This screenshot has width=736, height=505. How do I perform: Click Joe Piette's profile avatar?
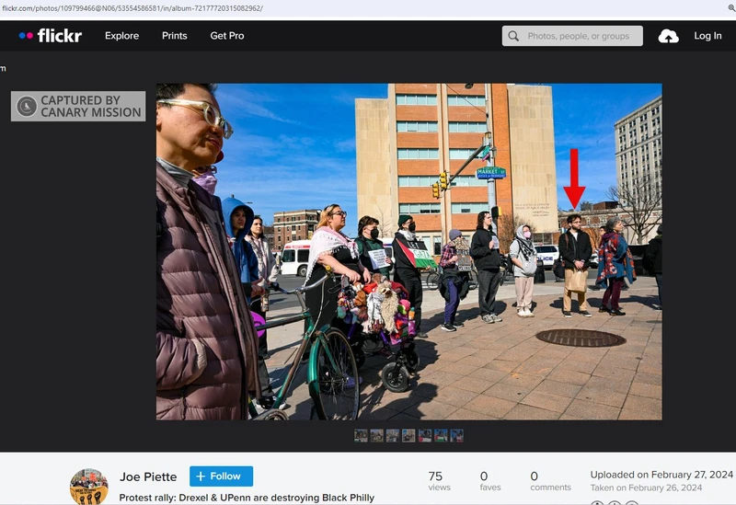(x=88, y=487)
